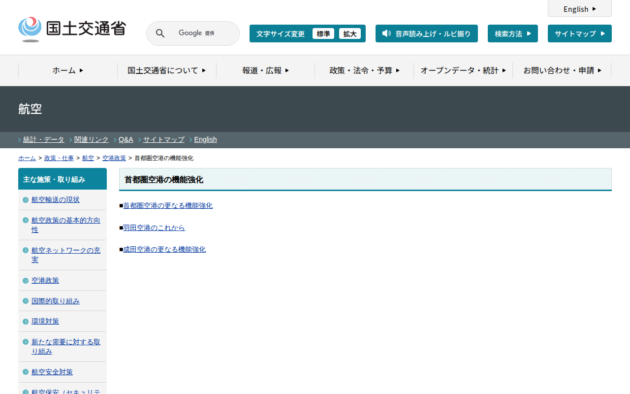Expand the 報道・広報 menu
630x394 pixels.
tap(266, 70)
